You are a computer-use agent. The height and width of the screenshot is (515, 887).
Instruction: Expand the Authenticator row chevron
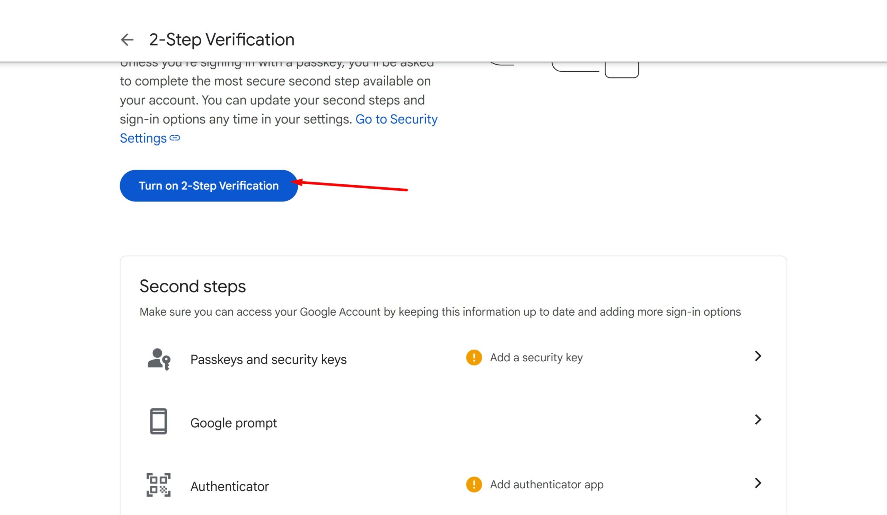(x=758, y=483)
